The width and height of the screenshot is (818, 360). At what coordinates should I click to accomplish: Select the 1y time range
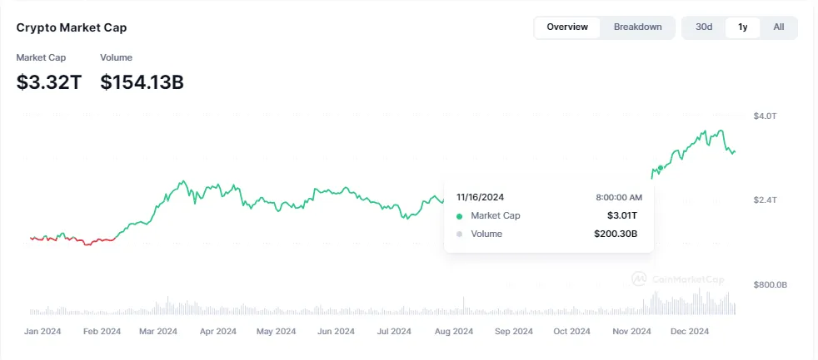pyautogui.click(x=743, y=27)
